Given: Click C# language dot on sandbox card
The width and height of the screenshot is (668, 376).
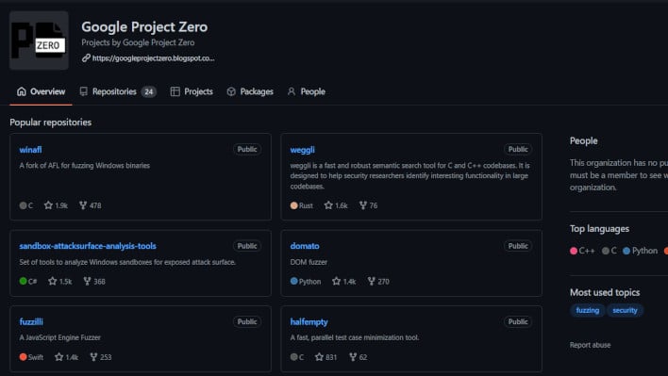Looking at the screenshot, I should coord(23,281).
